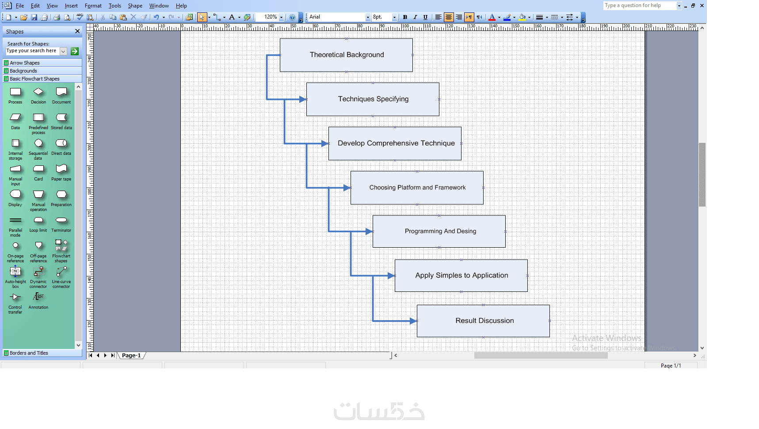Pick the Decision diamond shape

coord(38,92)
